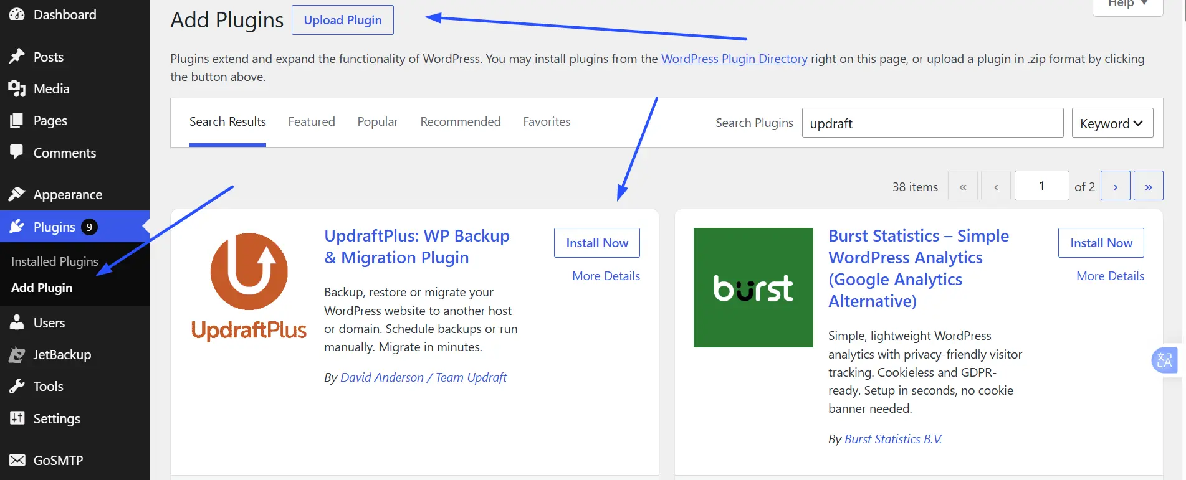The height and width of the screenshot is (480, 1186).
Task: Click the GoSMTP envelope icon
Action: (x=17, y=460)
